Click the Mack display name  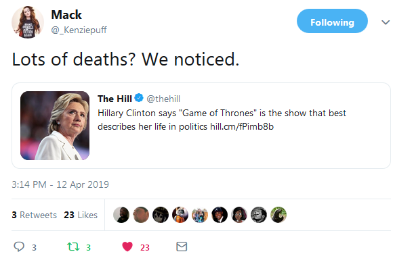click(x=66, y=14)
